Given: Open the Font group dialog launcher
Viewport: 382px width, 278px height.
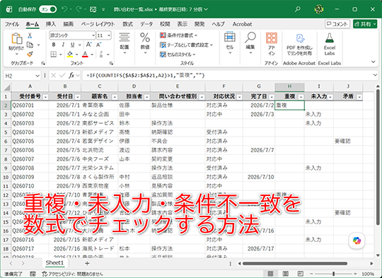Looking at the screenshot, I should click(x=111, y=64).
